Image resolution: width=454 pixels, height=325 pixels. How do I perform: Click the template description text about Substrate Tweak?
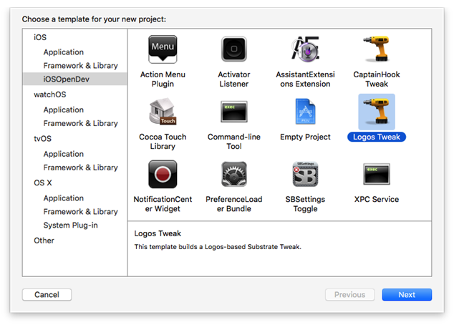coord(218,247)
